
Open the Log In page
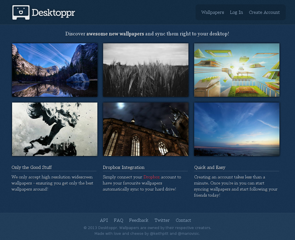(236, 12)
